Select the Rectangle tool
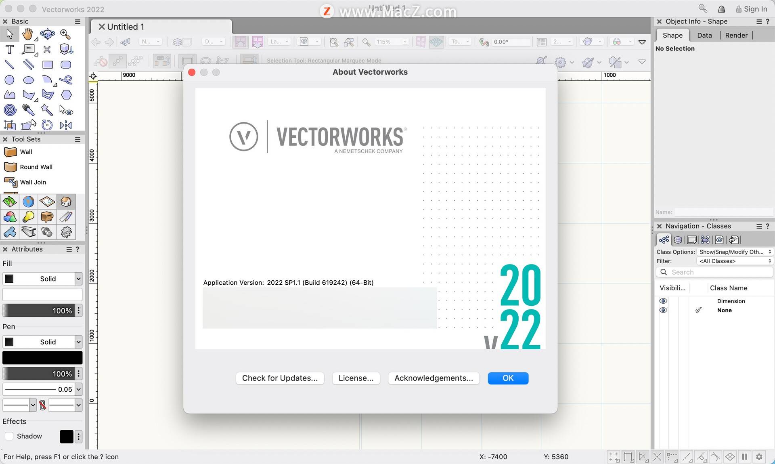The image size is (775, 464). (x=47, y=65)
